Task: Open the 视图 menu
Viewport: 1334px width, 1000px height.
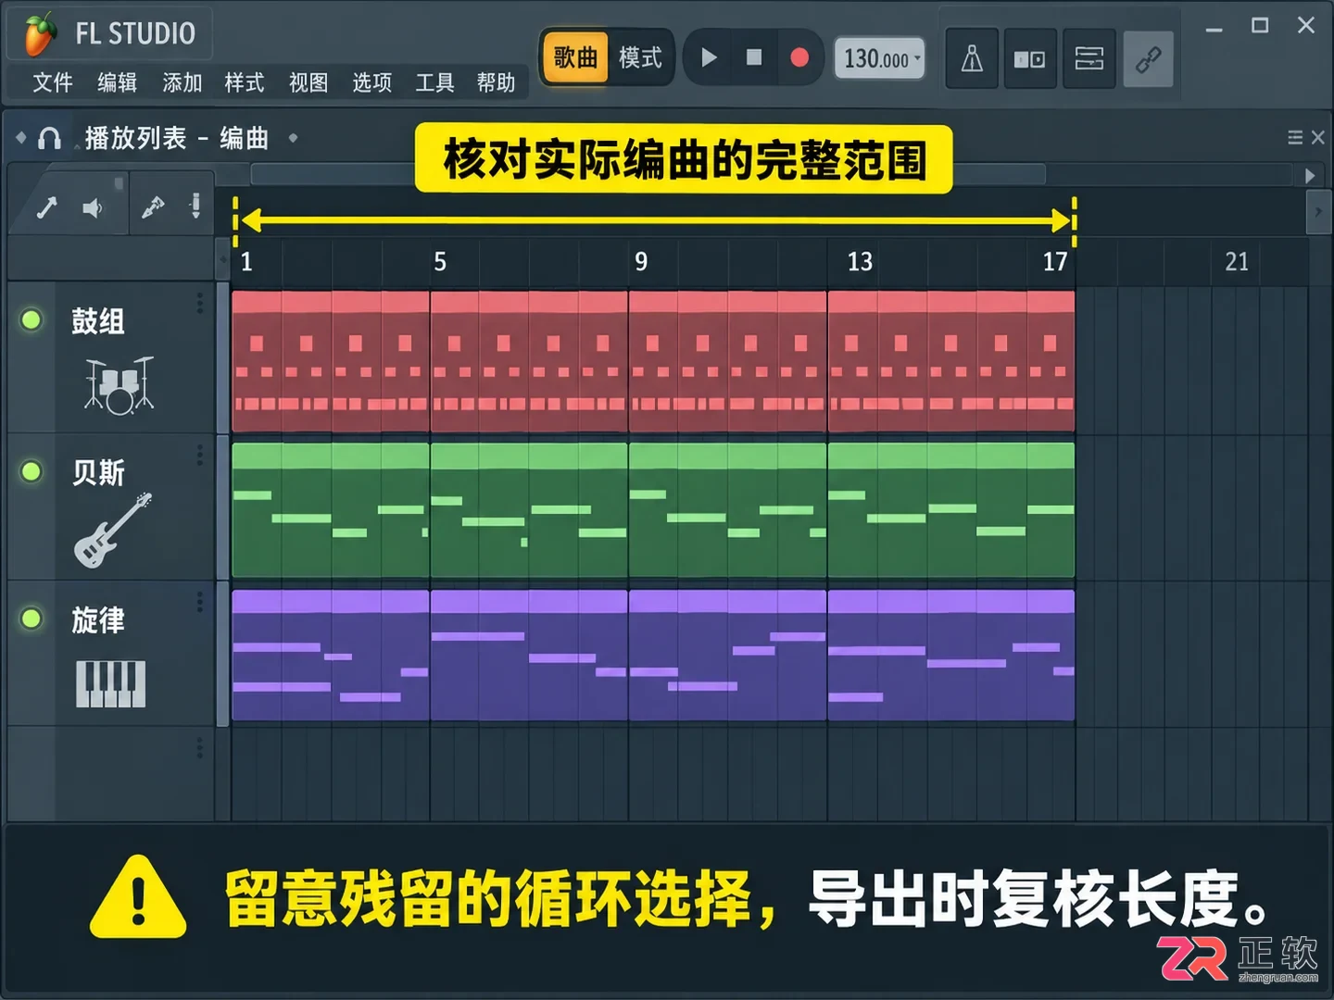Action: [x=308, y=82]
